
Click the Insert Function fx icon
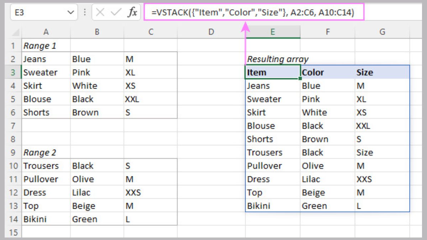[x=132, y=12]
